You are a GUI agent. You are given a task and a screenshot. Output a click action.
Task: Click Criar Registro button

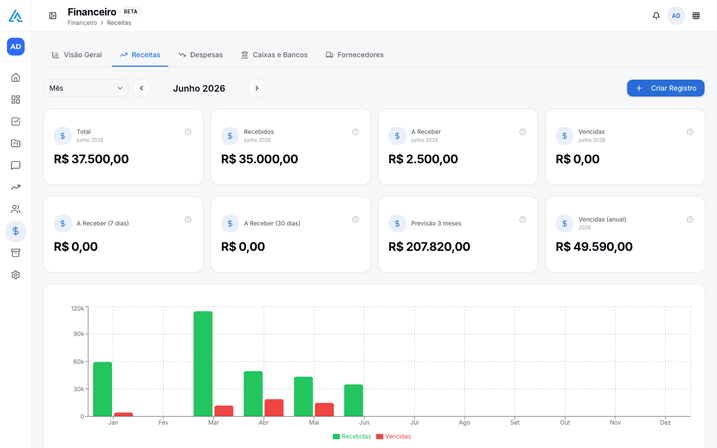(666, 88)
